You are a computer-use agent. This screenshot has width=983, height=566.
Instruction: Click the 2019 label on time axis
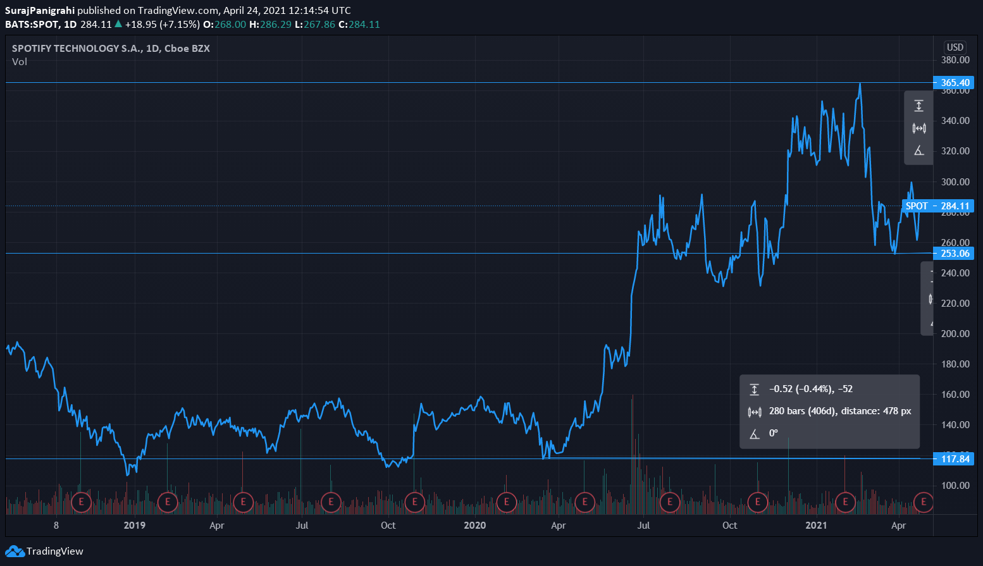click(x=135, y=526)
